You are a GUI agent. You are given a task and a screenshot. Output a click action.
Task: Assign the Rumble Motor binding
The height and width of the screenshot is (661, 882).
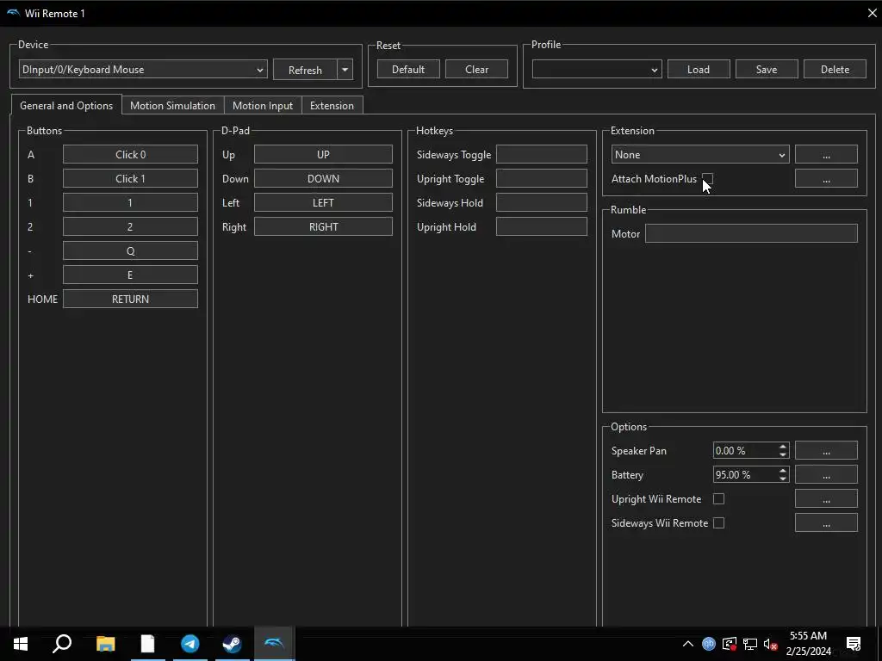pyautogui.click(x=751, y=234)
